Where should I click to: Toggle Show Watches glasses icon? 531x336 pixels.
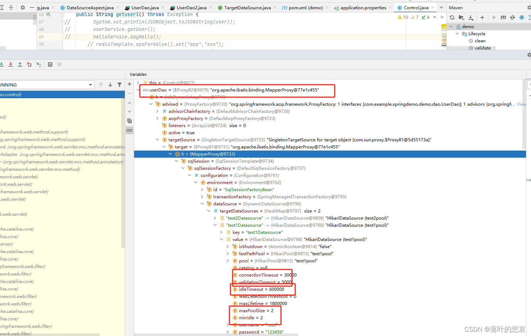129,130
